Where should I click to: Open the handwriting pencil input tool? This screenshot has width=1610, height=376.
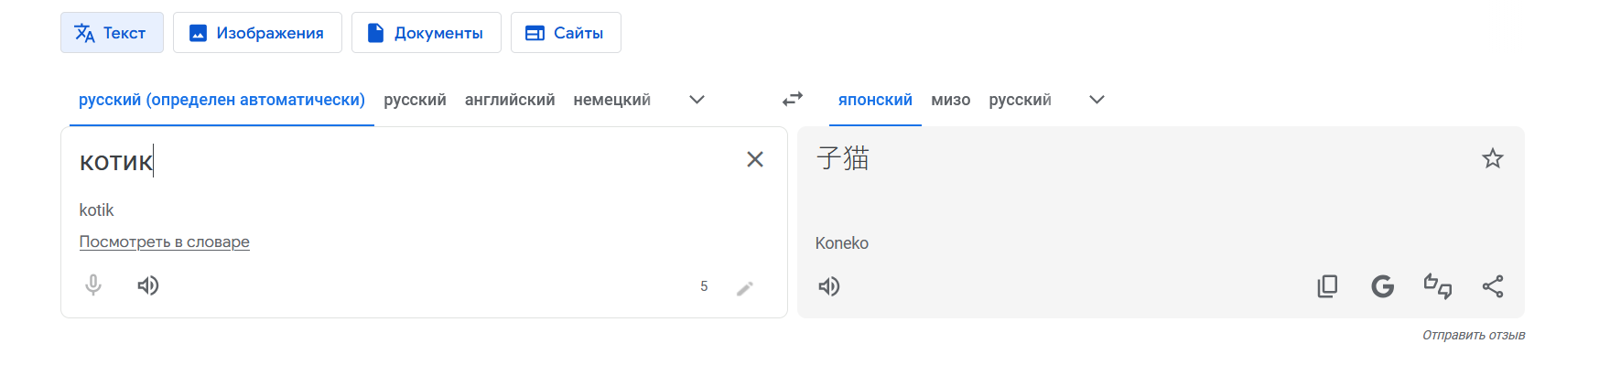(745, 288)
